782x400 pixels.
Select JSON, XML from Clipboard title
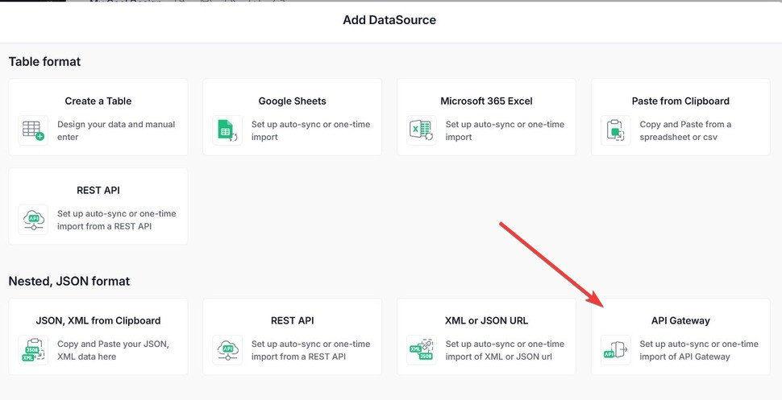coord(98,321)
